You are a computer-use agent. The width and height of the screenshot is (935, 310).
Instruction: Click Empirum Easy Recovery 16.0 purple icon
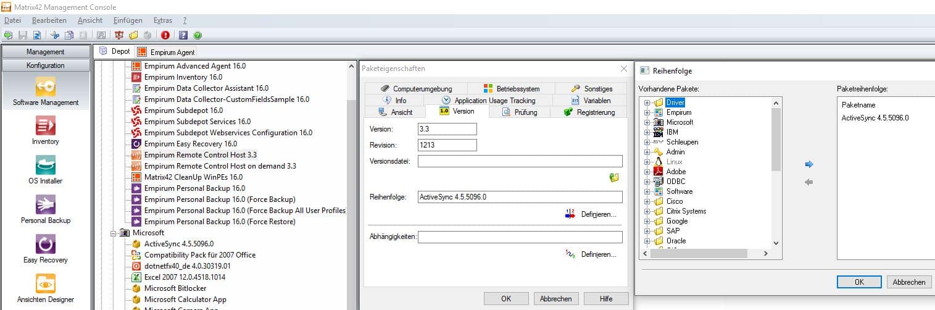(136, 144)
